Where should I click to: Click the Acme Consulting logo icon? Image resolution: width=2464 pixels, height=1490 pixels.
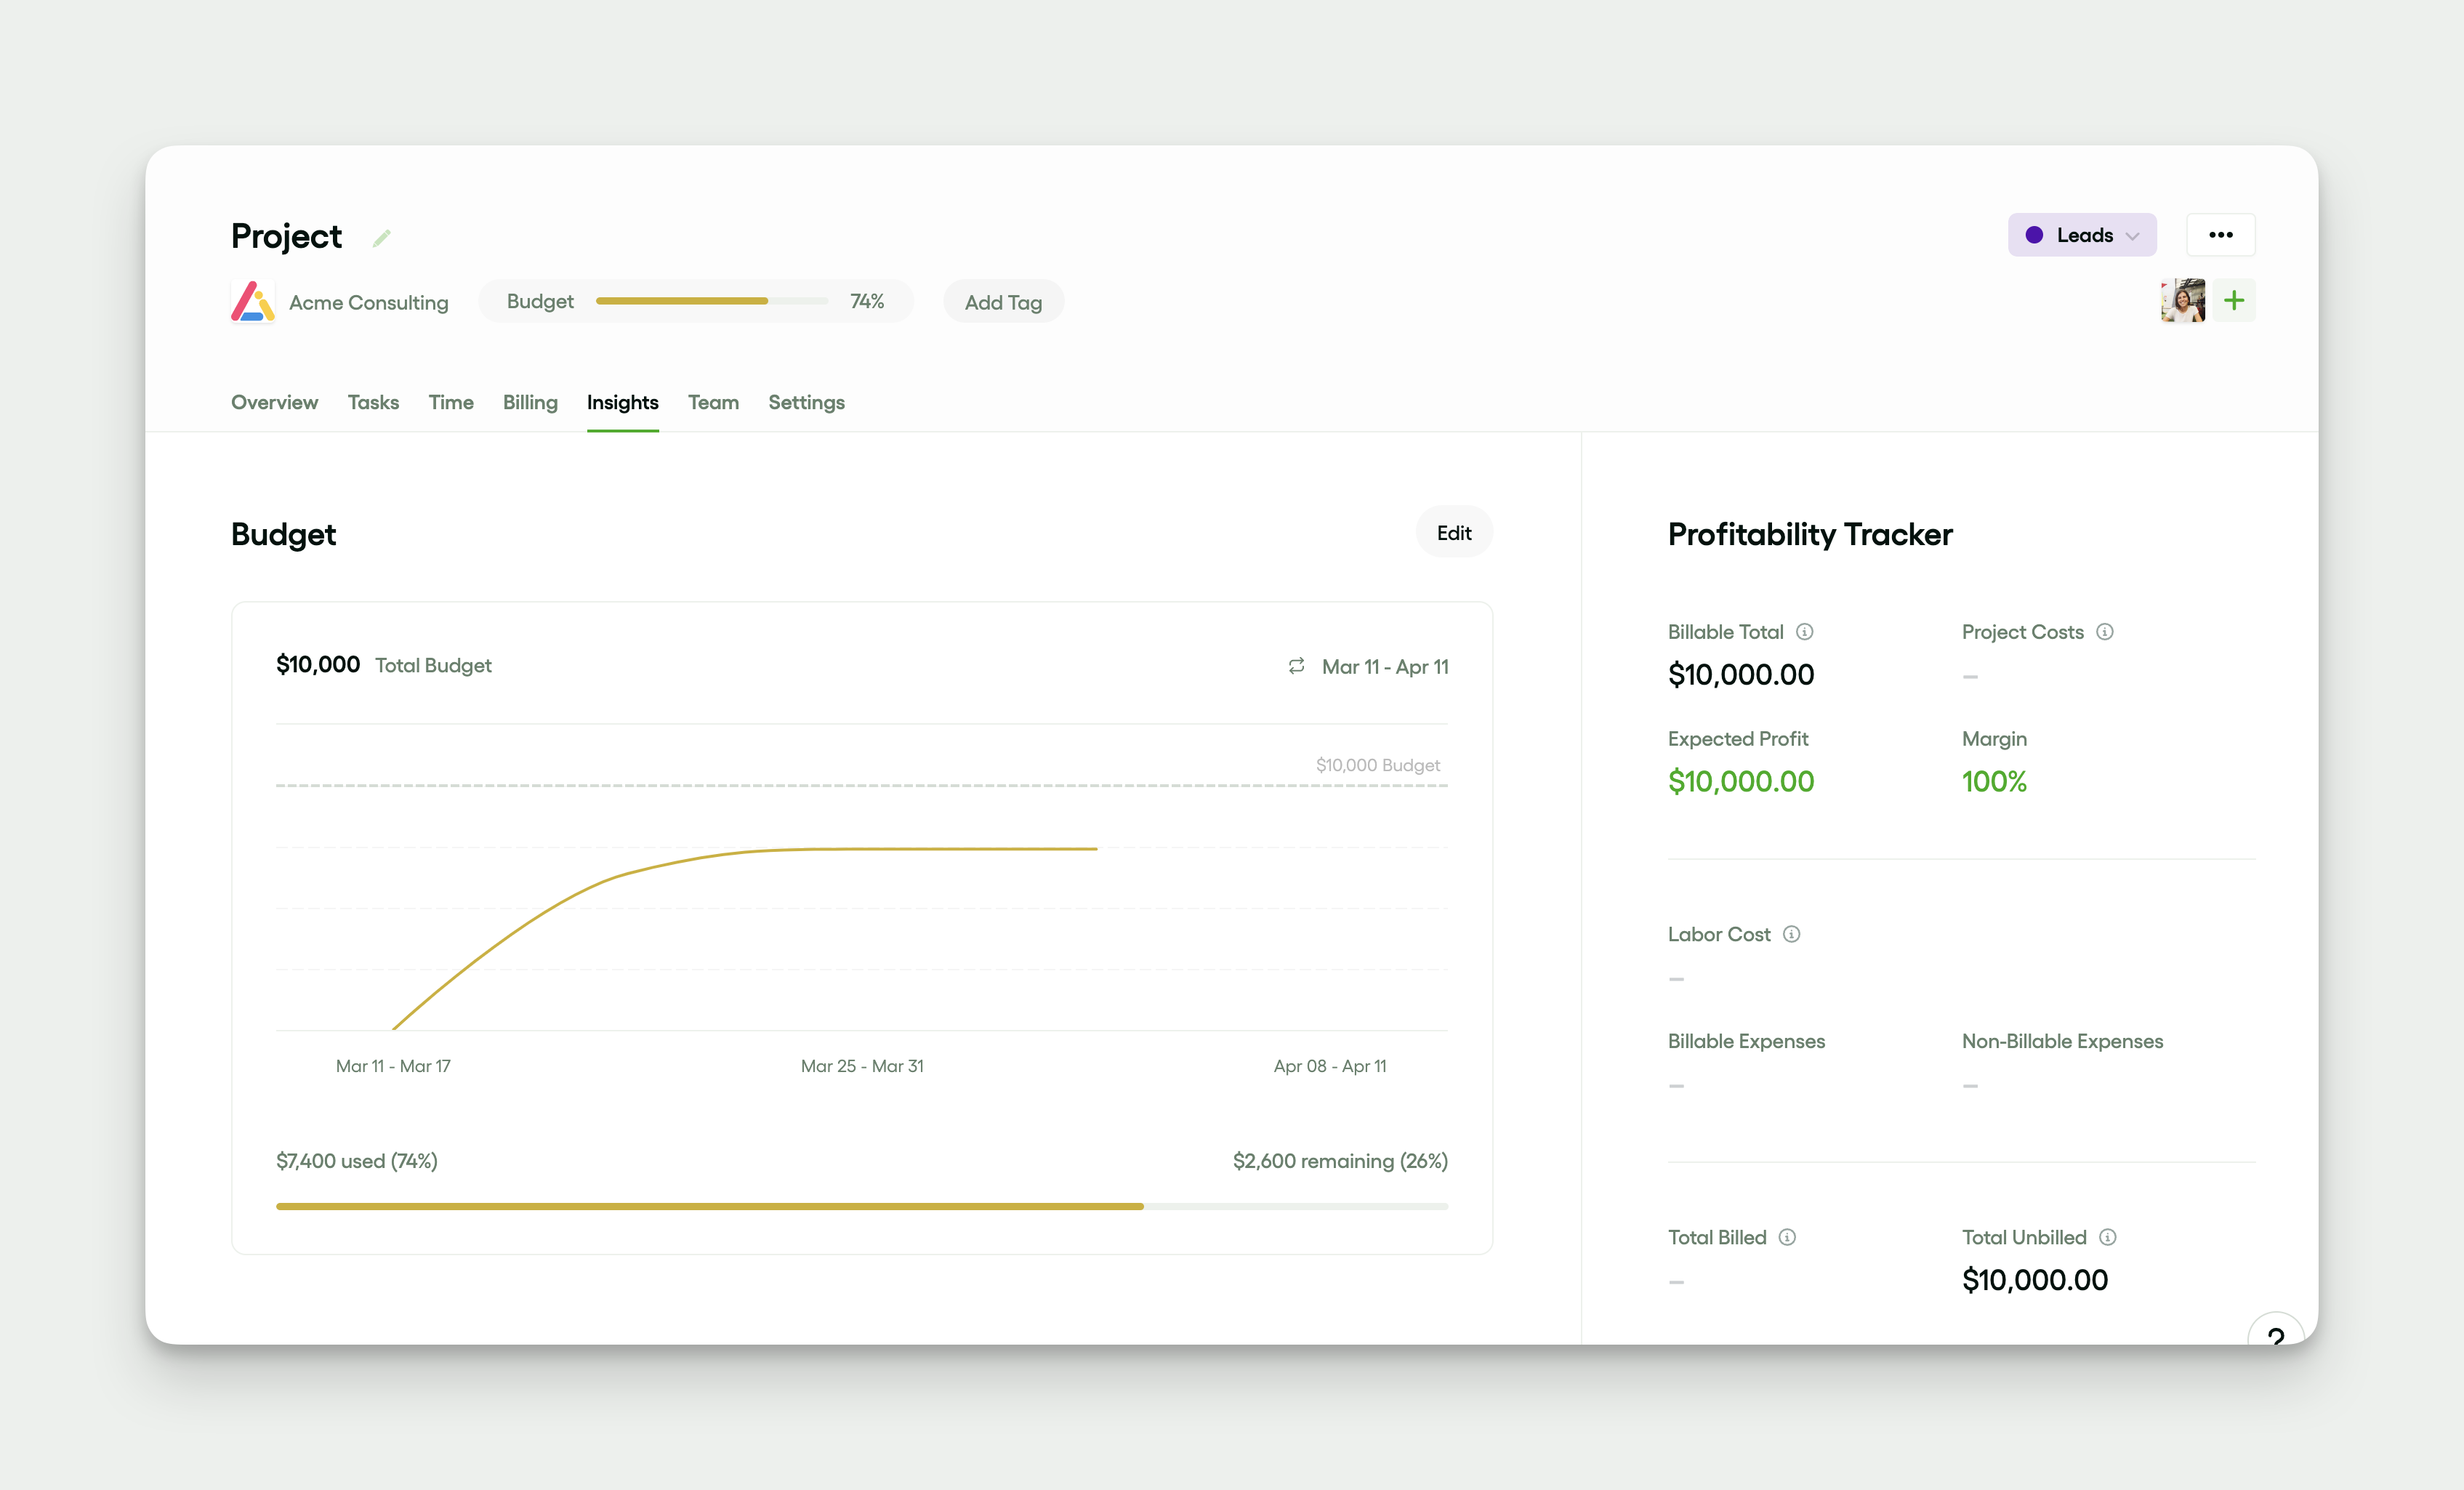(x=252, y=302)
